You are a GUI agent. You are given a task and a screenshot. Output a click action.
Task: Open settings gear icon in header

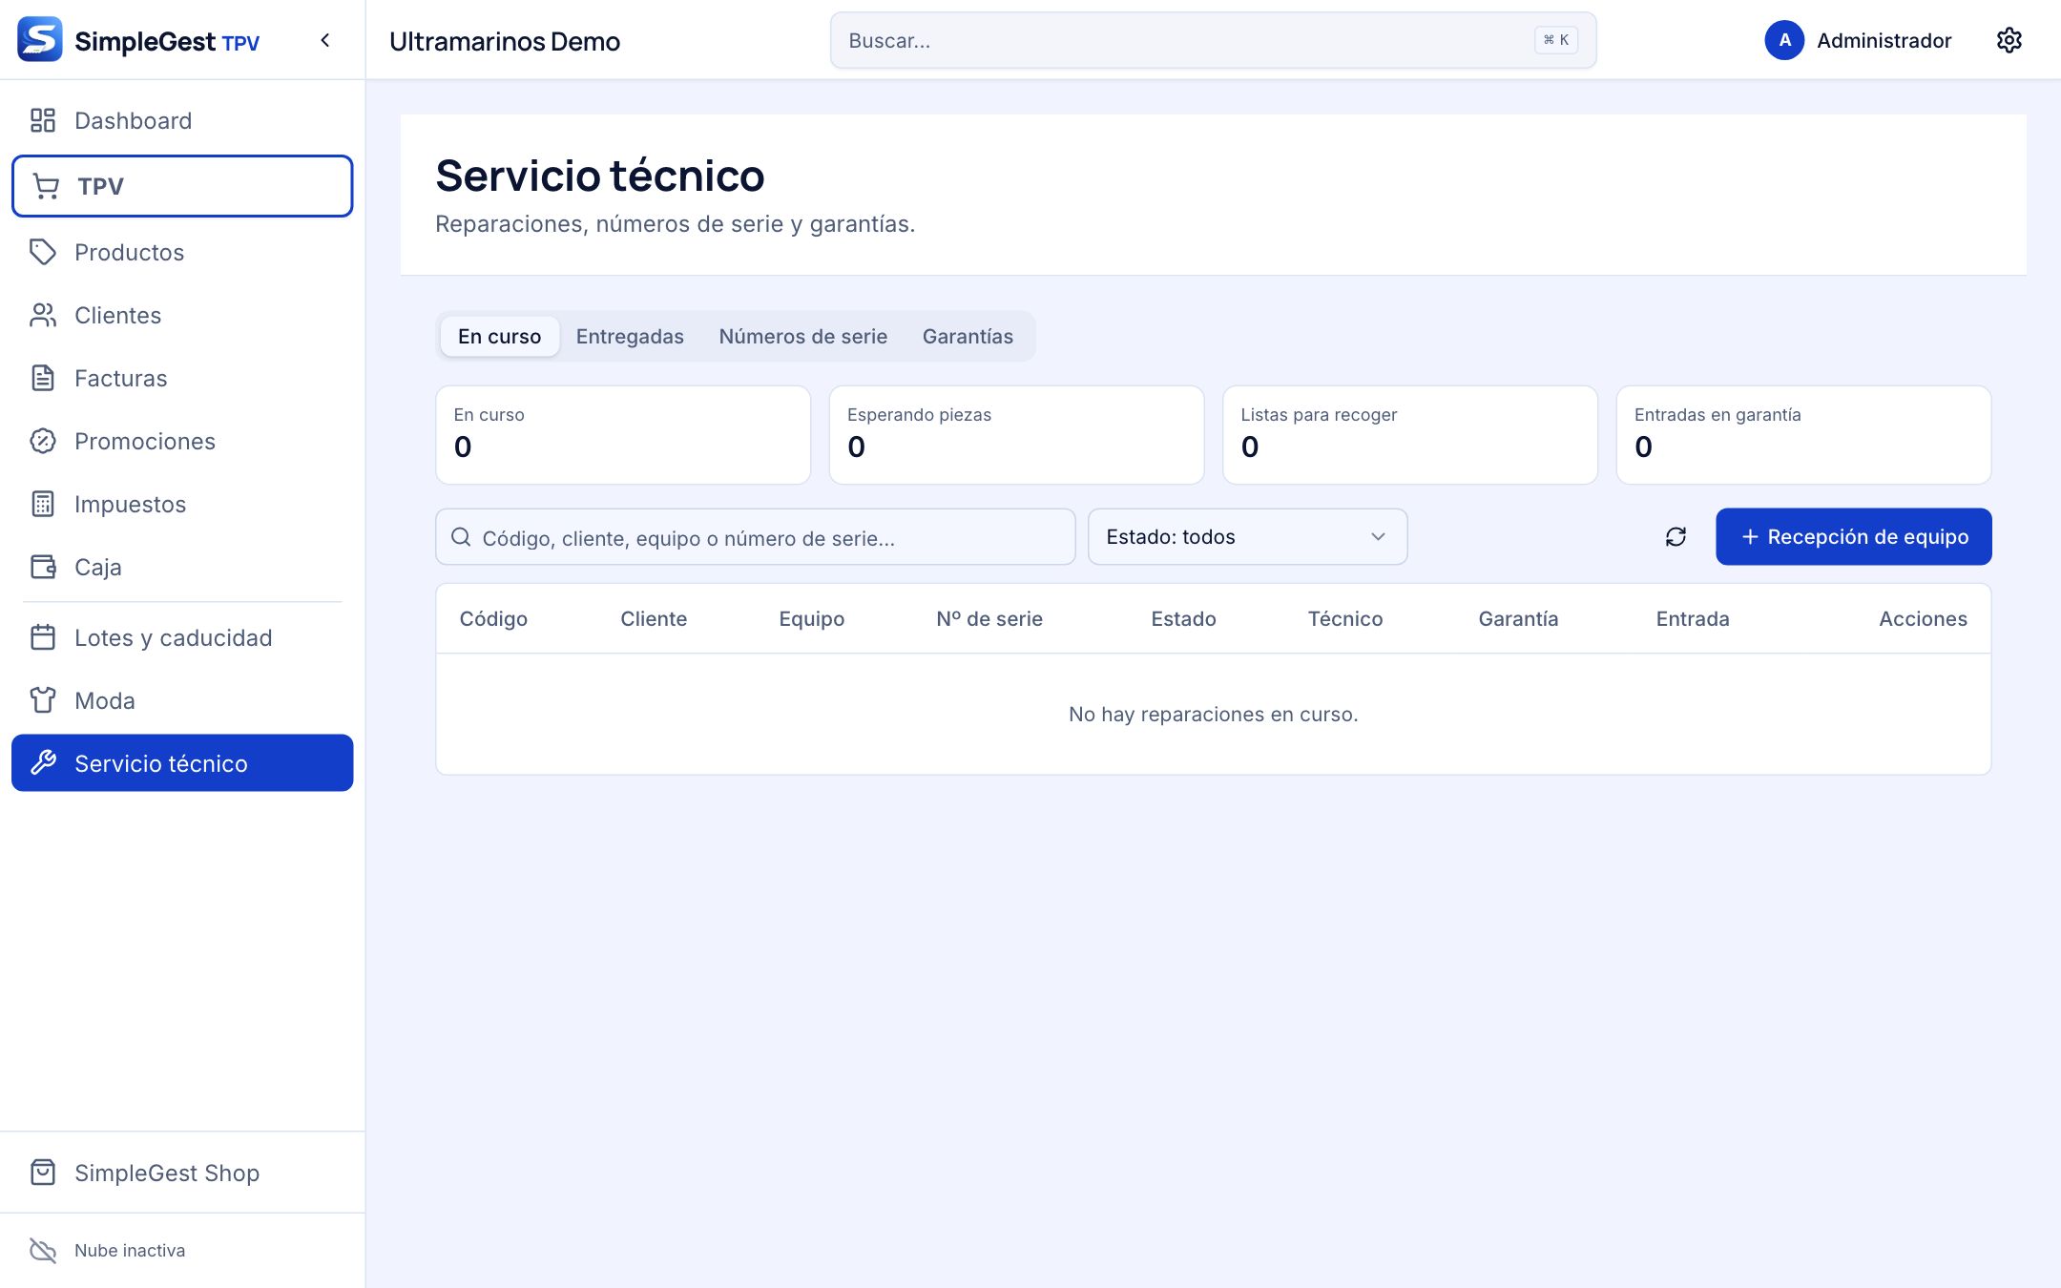(x=2009, y=40)
